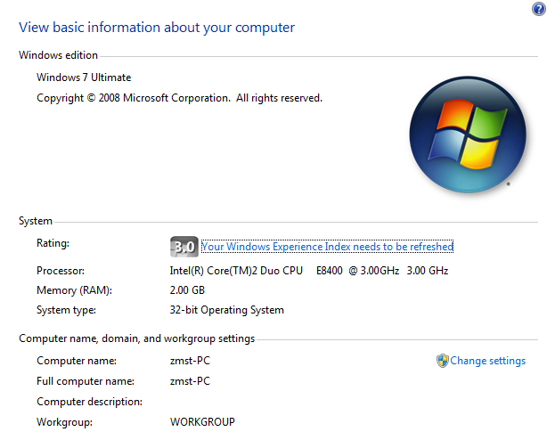Click the Full computer name value 'zmst-PC'

coord(190,381)
